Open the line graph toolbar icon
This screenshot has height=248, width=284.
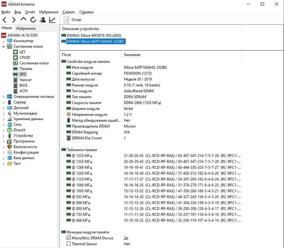[x=52, y=20]
